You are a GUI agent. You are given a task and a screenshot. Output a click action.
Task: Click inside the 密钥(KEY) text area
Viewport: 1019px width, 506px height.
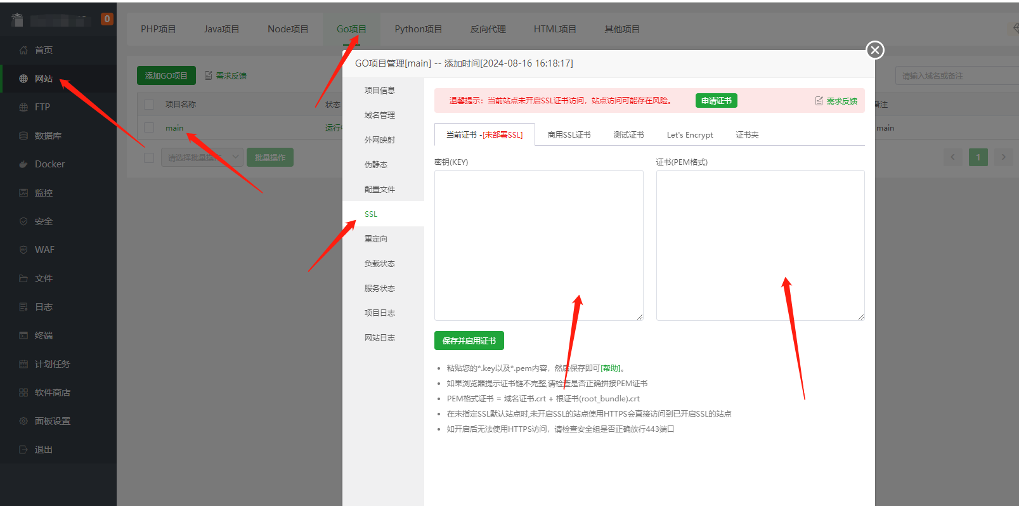pyautogui.click(x=538, y=245)
